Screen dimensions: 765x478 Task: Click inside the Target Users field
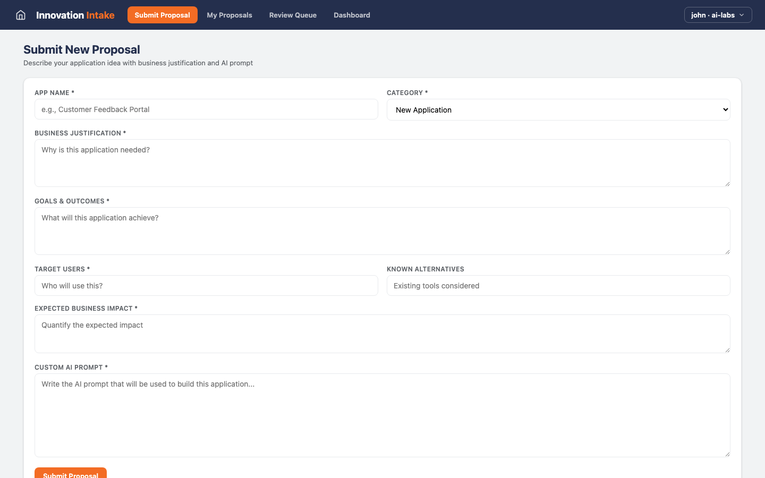(206, 285)
